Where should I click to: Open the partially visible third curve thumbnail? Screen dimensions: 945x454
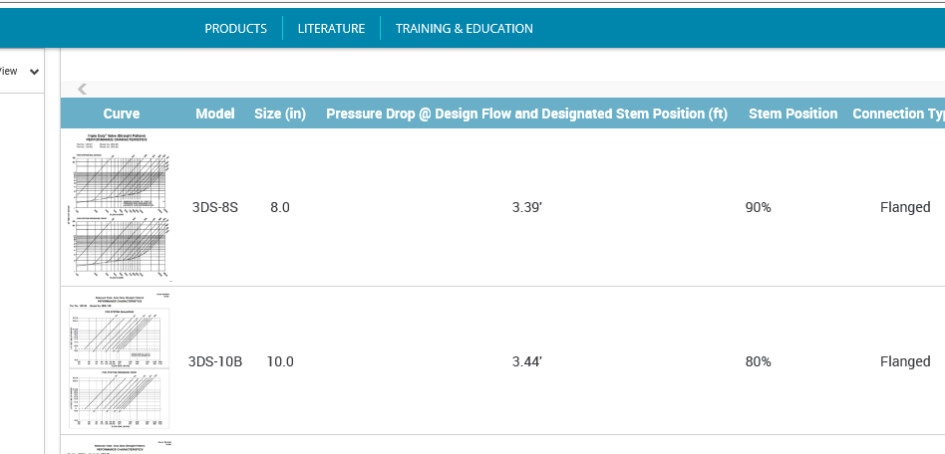122,447
